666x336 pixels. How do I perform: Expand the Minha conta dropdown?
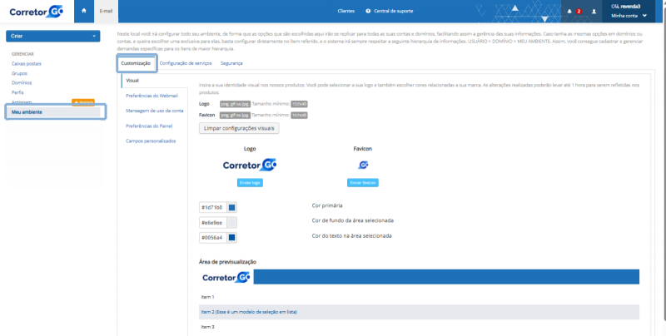pyautogui.click(x=629, y=16)
